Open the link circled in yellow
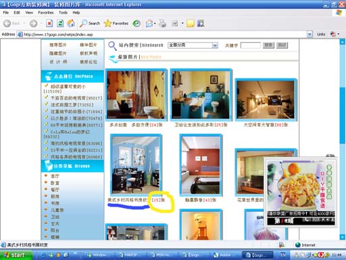This screenshot has height=260, width=346. tap(159, 200)
